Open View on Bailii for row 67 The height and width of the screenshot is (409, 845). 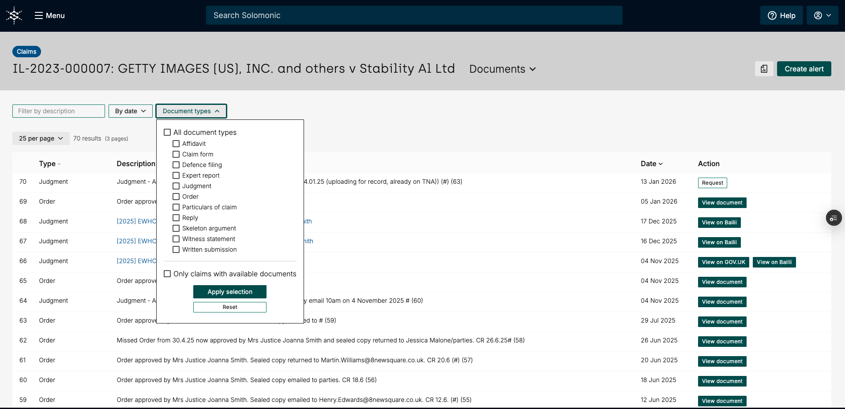719,242
